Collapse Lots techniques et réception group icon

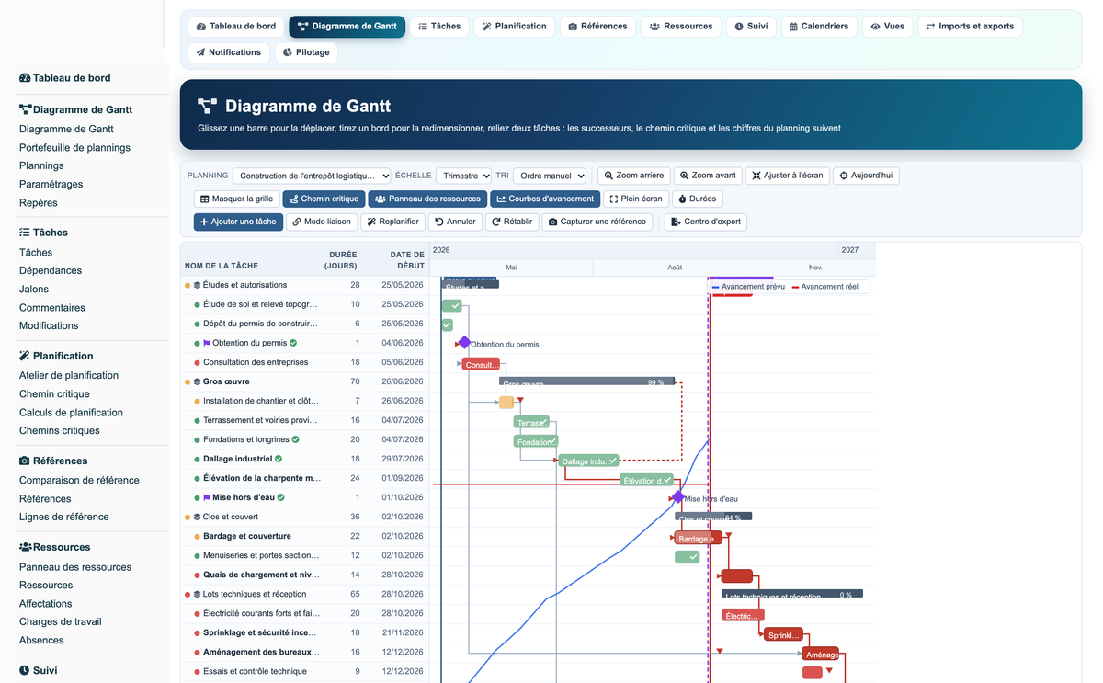pyautogui.click(x=197, y=594)
